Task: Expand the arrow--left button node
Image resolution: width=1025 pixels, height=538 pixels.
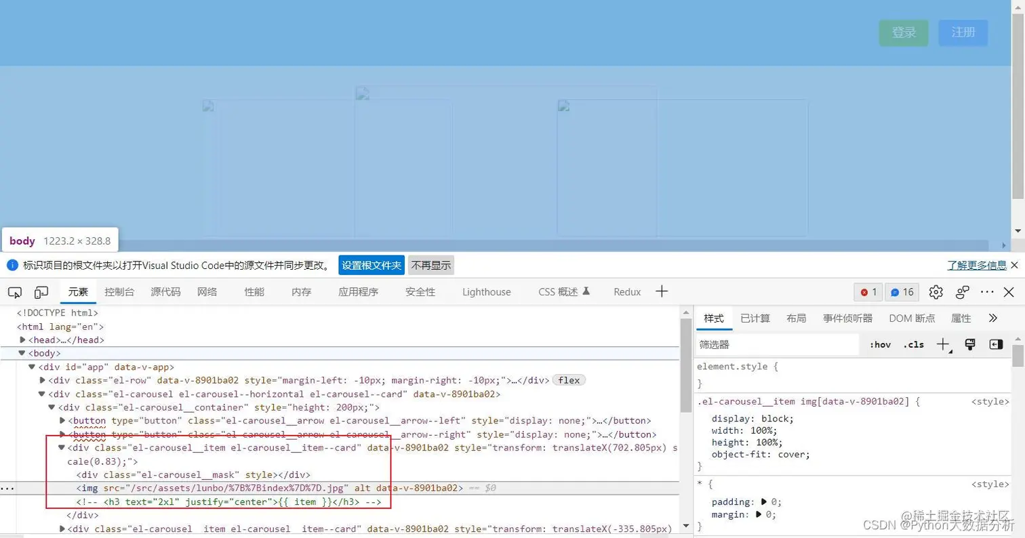Action: (x=62, y=421)
